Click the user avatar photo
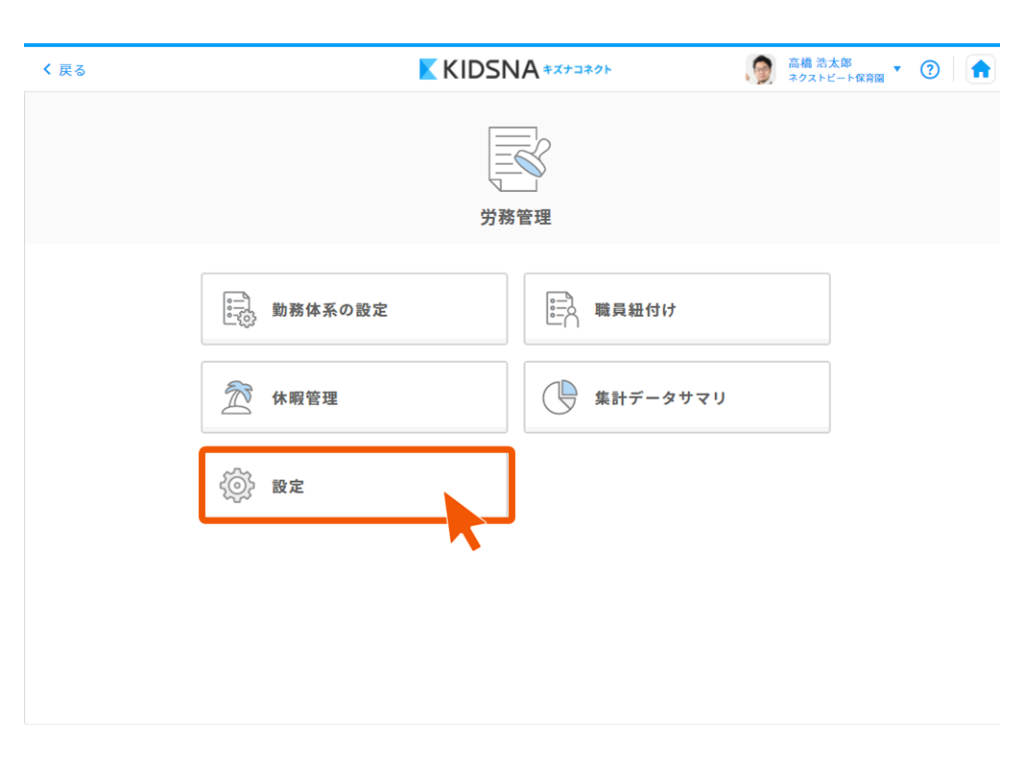The width and height of the screenshot is (1024, 768). 760,69
